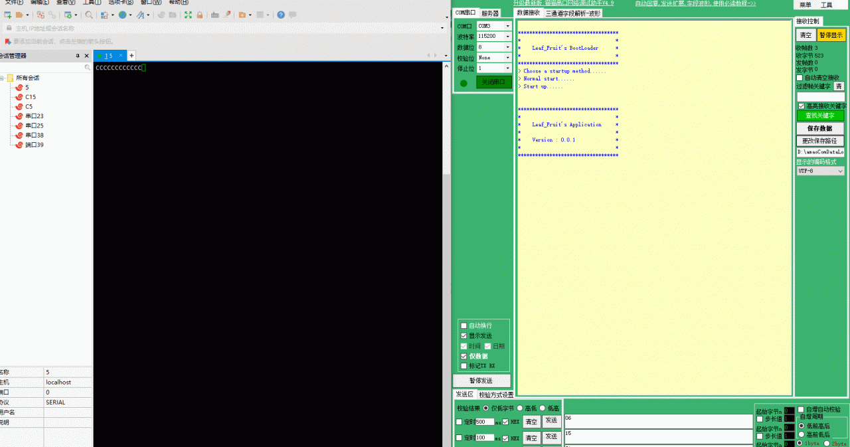The image size is (850, 447).
Task: Enable 自增自动校验 checkbox
Action: 801,410
